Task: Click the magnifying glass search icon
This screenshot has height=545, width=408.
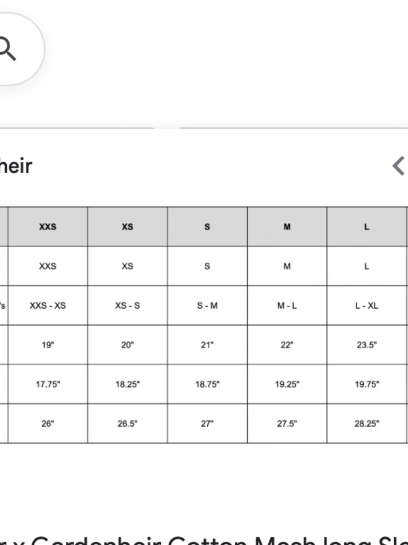Action: coord(7,48)
